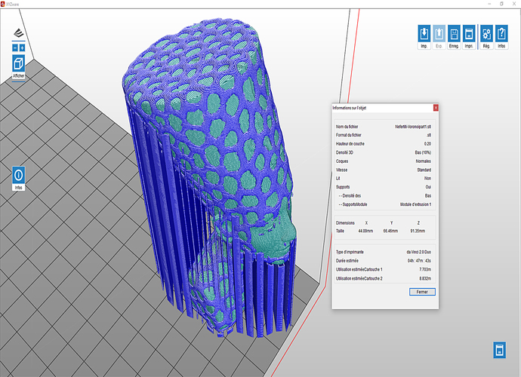The image size is (521, 377).
Task: Minimize the XYZware window
Action: [489, 4]
